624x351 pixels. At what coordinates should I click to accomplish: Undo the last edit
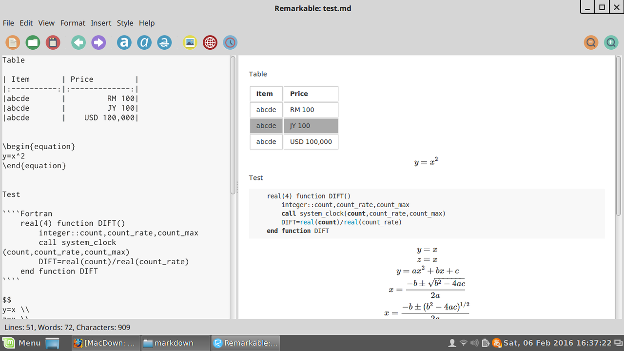coord(78,42)
